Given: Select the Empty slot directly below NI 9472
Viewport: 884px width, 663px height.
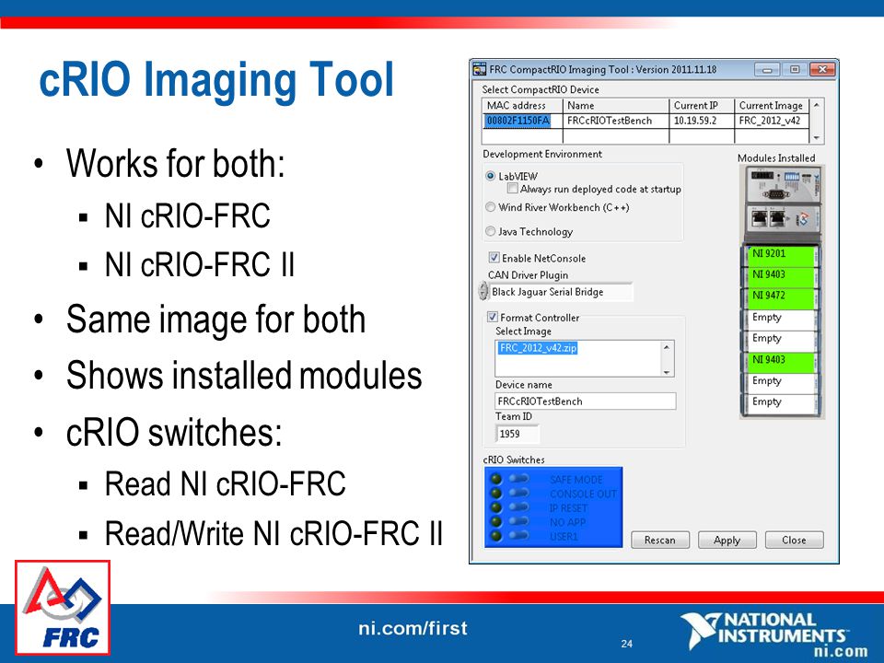Looking at the screenshot, I should (x=782, y=319).
